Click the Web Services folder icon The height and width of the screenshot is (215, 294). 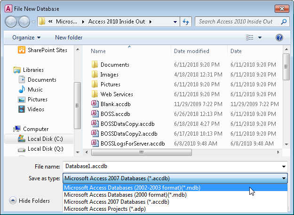[x=95, y=94]
